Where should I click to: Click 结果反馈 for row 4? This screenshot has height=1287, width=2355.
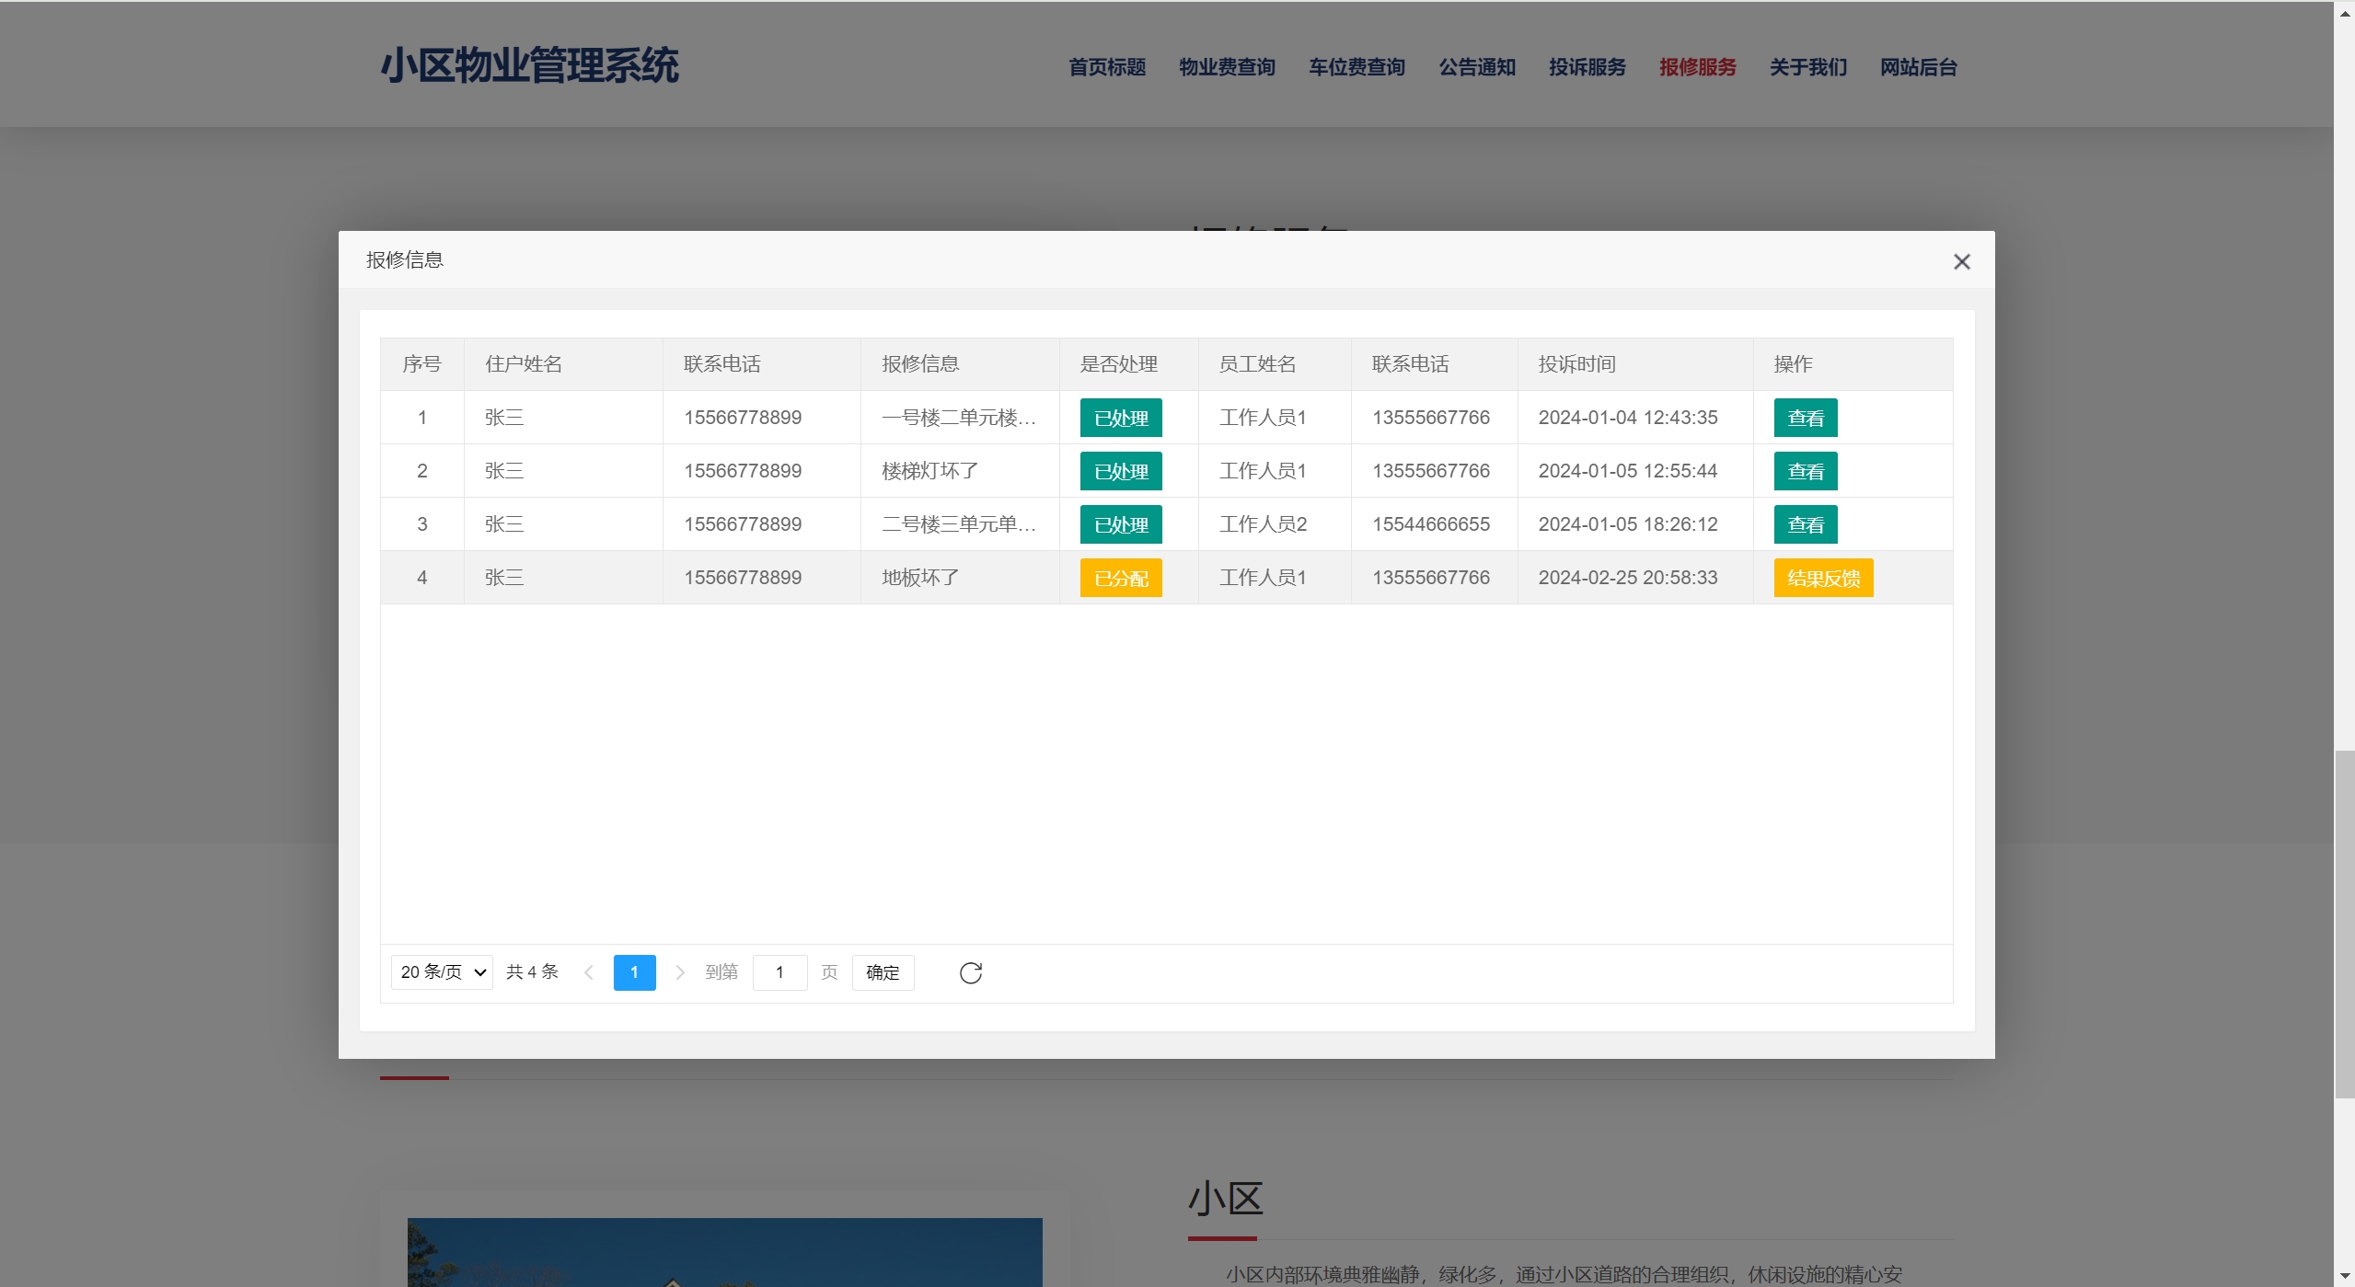(1822, 578)
